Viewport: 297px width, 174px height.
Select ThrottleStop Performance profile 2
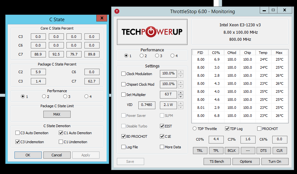click(x=142, y=56)
